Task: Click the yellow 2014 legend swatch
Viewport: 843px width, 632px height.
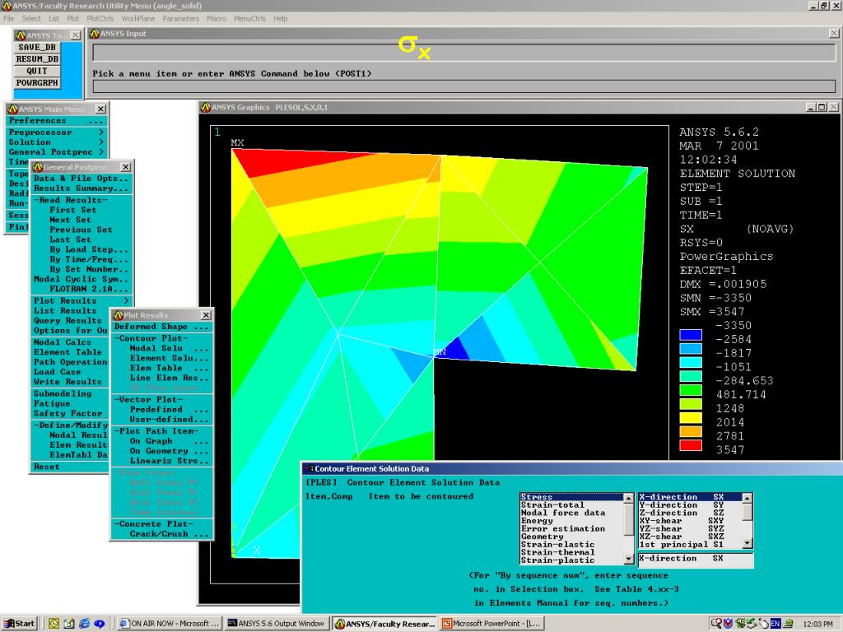Action: (x=691, y=417)
